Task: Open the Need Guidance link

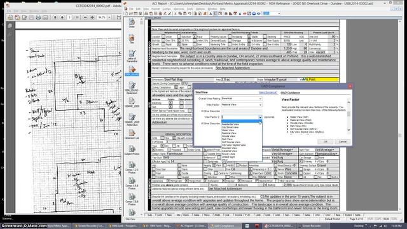Action: click(268, 92)
